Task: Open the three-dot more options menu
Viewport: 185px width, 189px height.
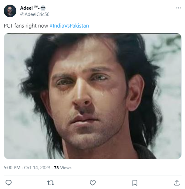Action: coord(178,8)
